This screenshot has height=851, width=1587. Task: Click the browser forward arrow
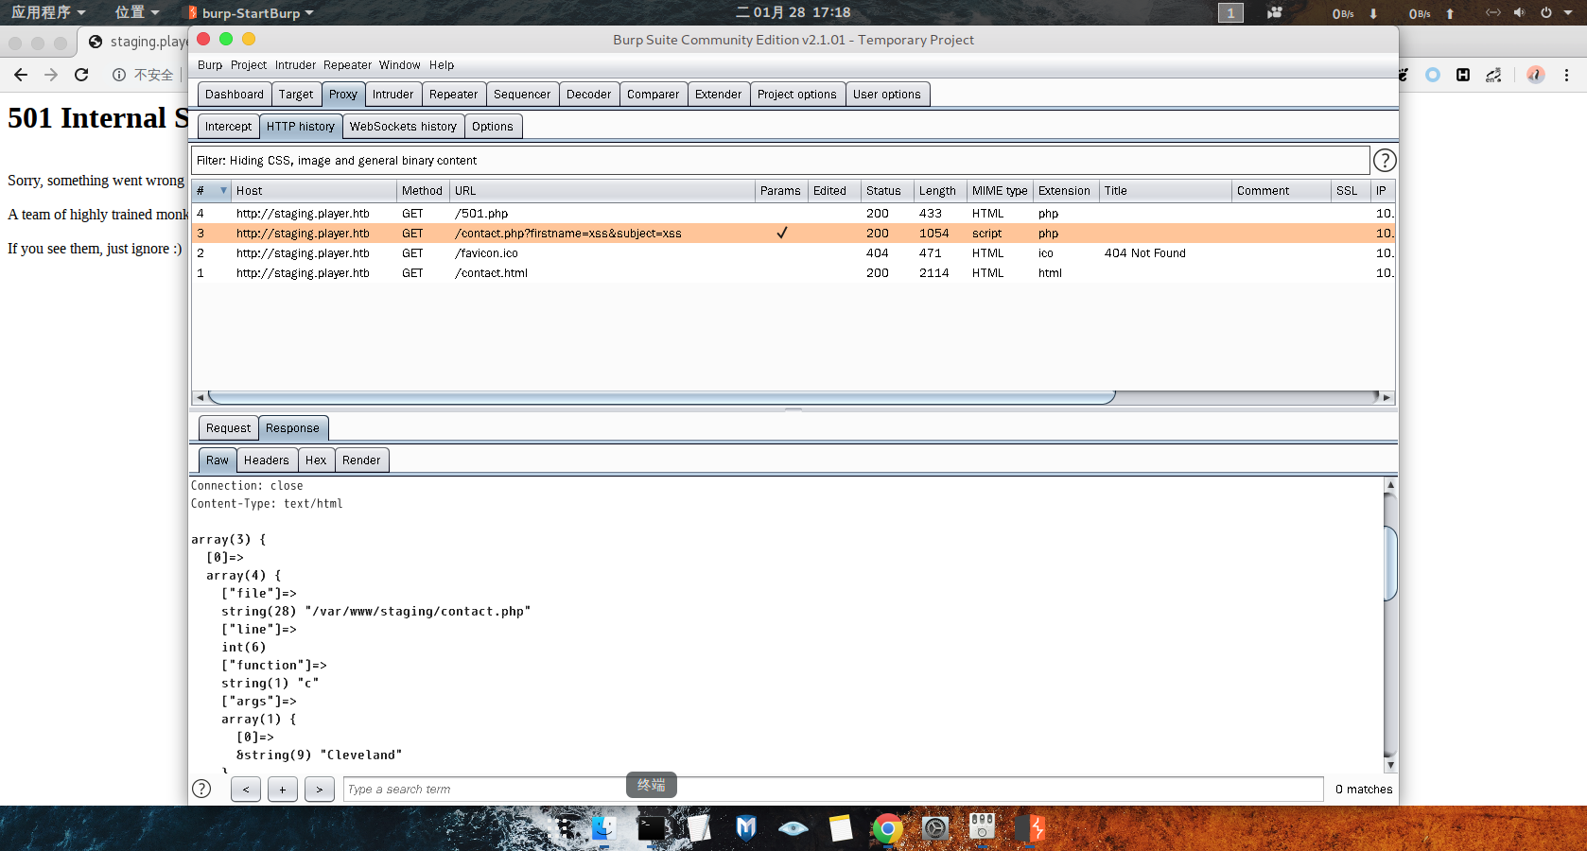click(x=51, y=75)
